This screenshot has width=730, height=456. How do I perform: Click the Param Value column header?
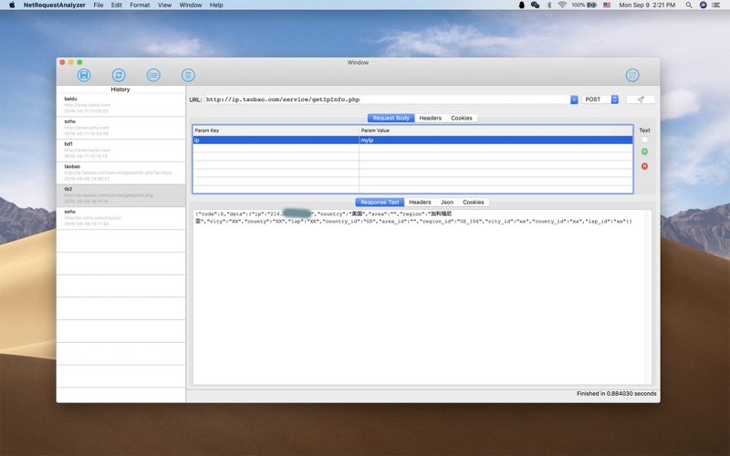click(x=495, y=130)
